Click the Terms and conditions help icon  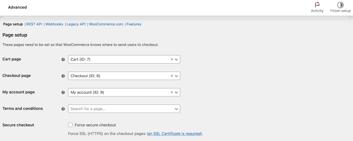click(x=63, y=109)
